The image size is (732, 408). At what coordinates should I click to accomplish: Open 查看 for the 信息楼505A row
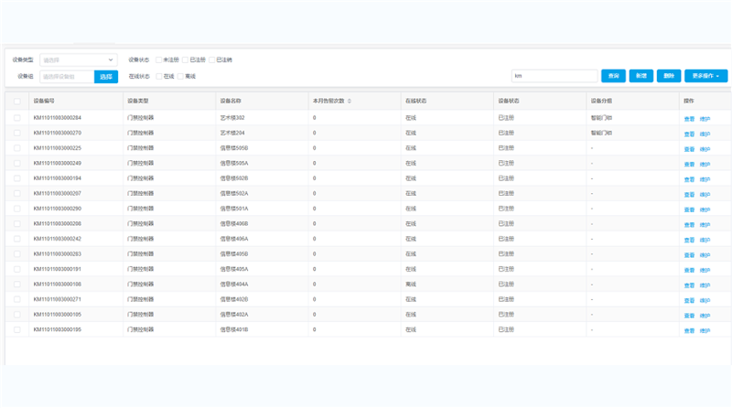click(x=690, y=165)
